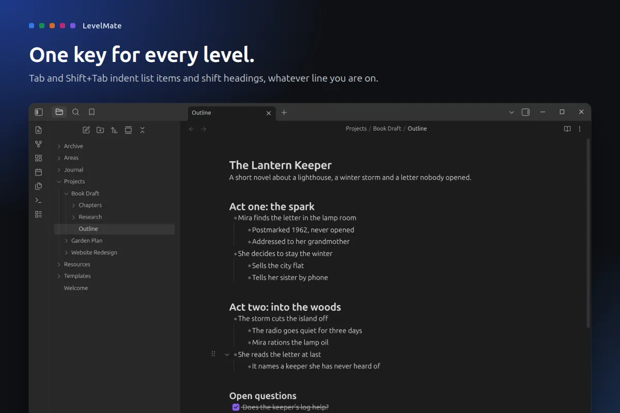Collapse all folders in explorer
Image resolution: width=620 pixels, height=413 pixels.
[142, 130]
